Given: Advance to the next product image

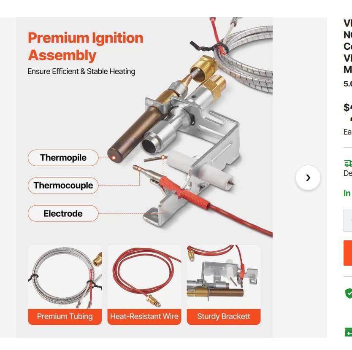Looking at the screenshot, I should click(308, 178).
